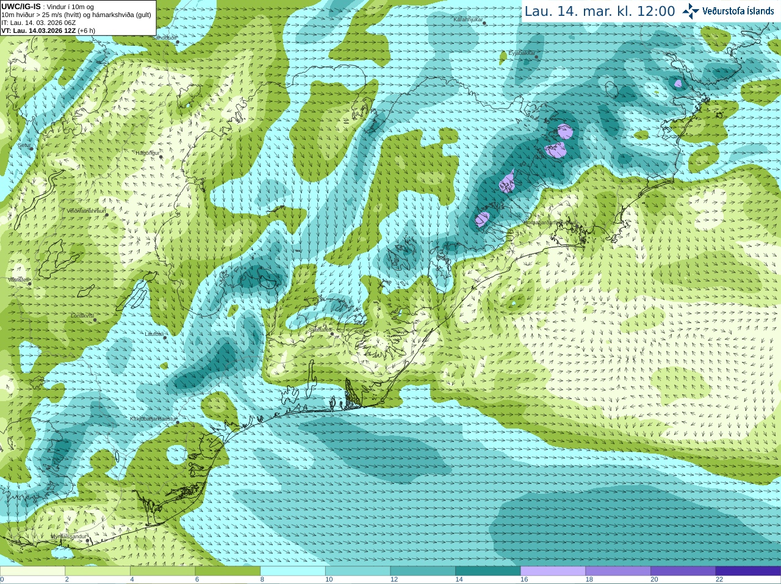Viewport: 781px width, 584px height.
Task: Pick the darkest purple 22+ m/s legend swatch
Action: click(x=748, y=571)
